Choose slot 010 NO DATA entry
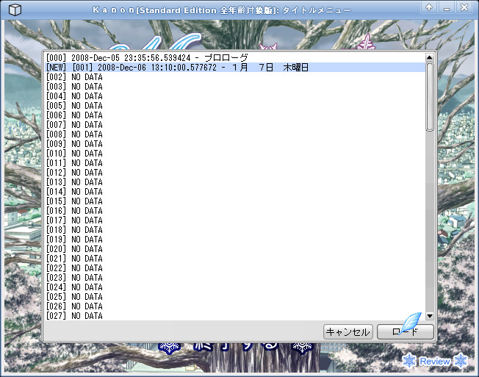The image size is (479, 377). coord(235,154)
